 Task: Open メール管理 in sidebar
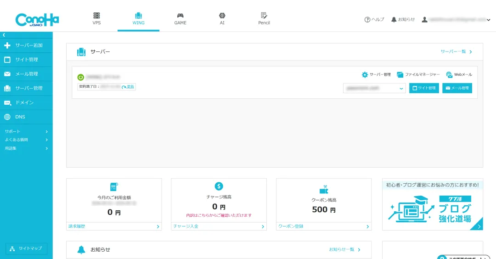[26, 73]
